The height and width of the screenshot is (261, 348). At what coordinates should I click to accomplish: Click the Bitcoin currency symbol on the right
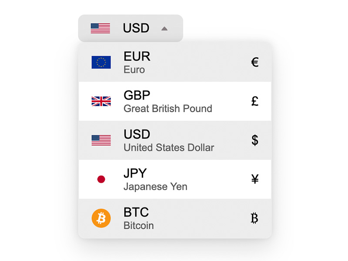[255, 218]
